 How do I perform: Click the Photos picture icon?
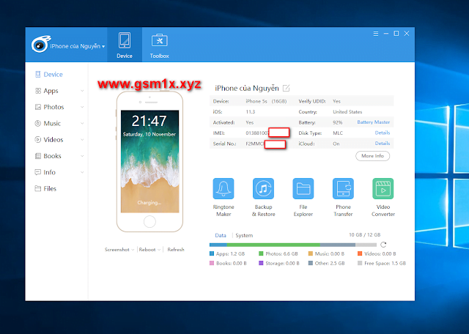click(x=38, y=107)
